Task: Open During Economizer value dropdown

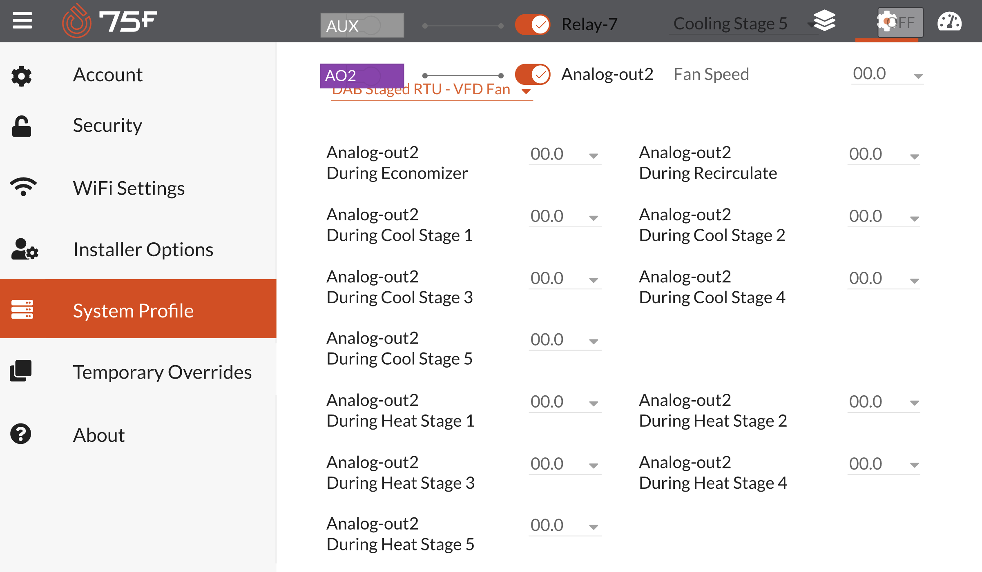Action: [x=565, y=155]
